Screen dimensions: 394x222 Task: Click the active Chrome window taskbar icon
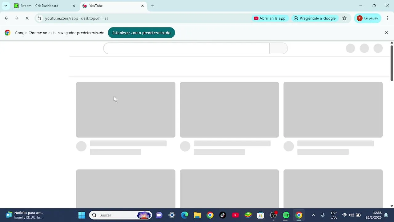[299, 215]
